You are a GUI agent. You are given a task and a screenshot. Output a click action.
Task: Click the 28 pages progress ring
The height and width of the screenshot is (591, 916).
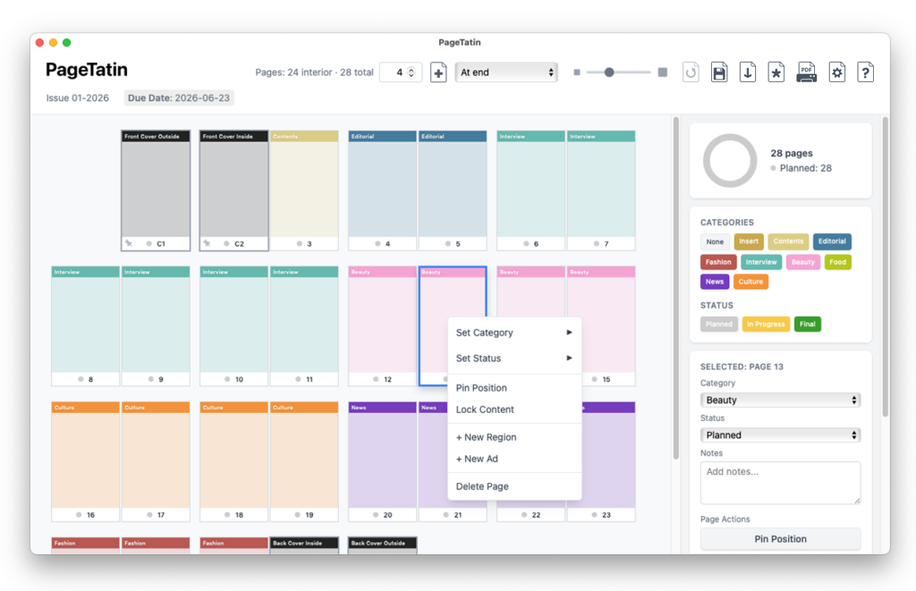pos(730,161)
